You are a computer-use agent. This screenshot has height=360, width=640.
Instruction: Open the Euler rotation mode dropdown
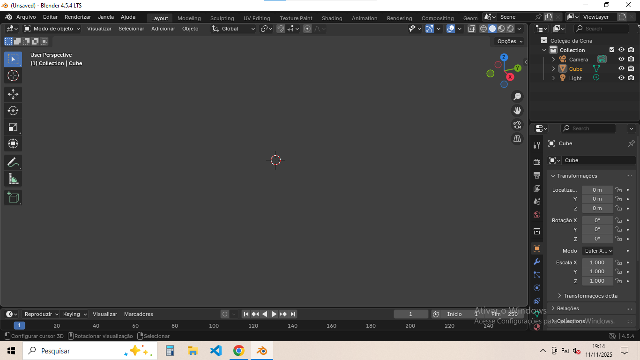pos(598,251)
